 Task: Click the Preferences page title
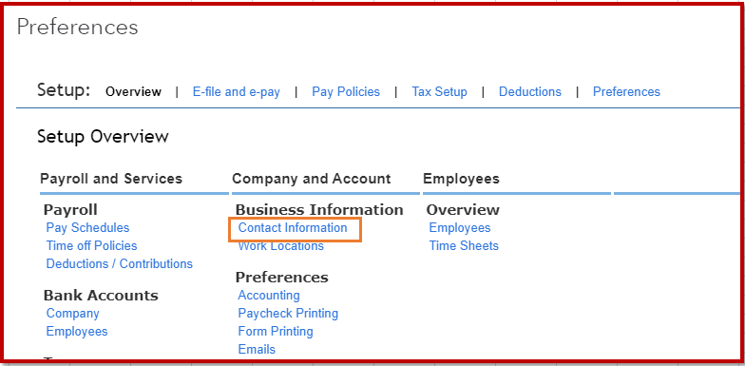tap(78, 27)
